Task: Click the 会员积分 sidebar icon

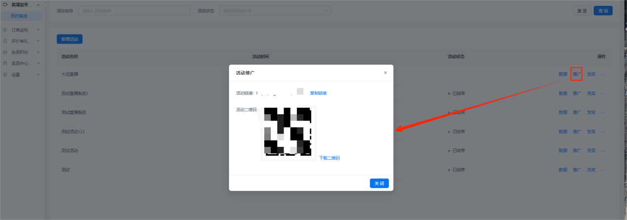Action: (5, 52)
